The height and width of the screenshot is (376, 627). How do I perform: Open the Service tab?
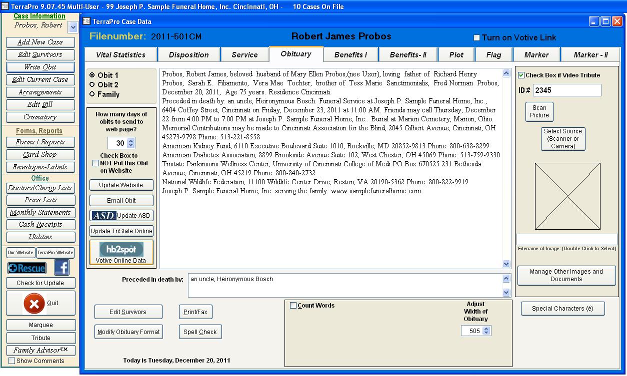click(244, 55)
